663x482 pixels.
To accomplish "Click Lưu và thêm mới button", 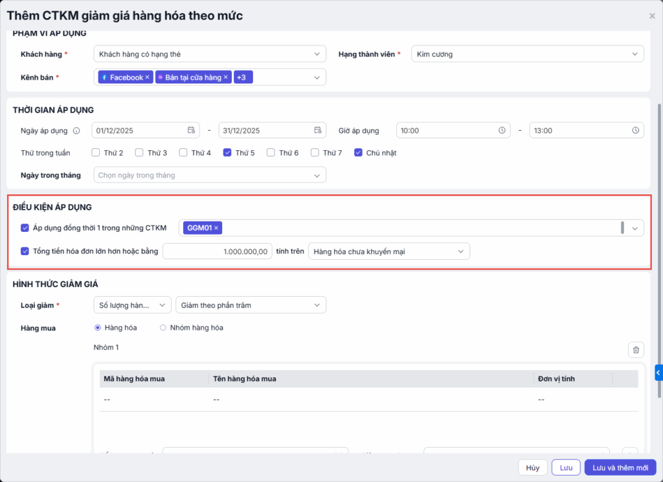I will 620,468.
